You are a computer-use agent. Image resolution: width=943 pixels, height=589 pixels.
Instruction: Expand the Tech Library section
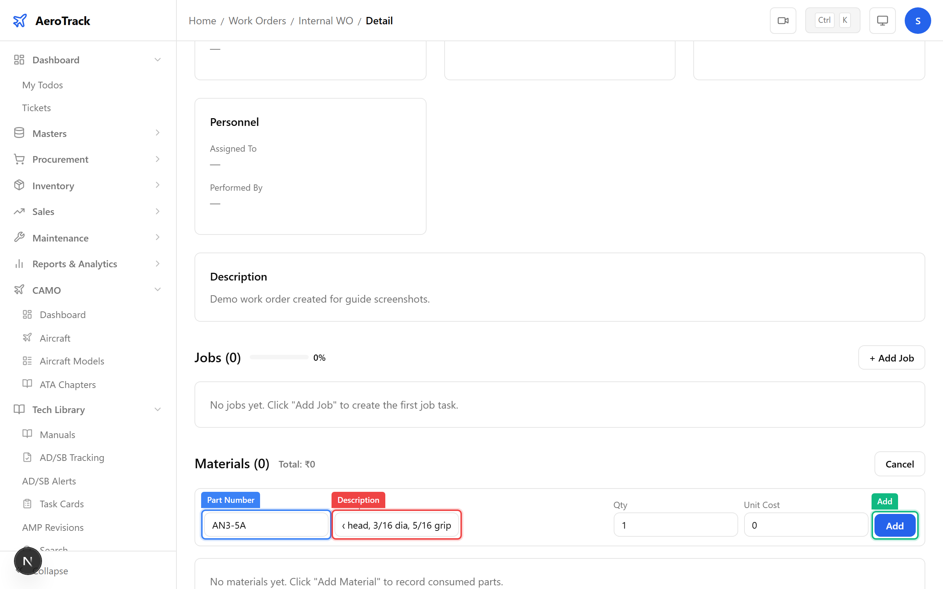pyautogui.click(x=157, y=409)
